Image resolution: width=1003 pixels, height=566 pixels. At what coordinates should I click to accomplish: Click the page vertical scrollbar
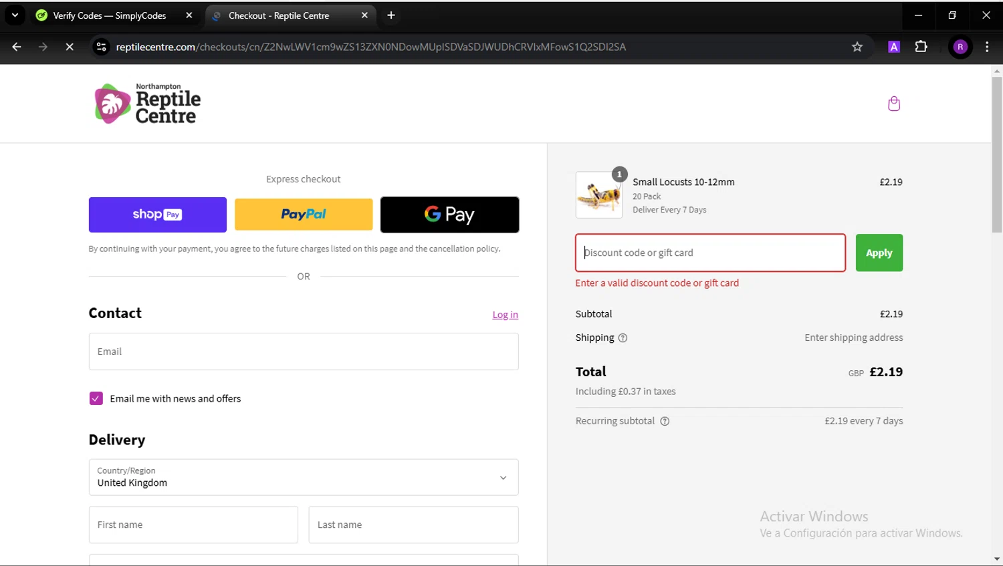[997, 155]
